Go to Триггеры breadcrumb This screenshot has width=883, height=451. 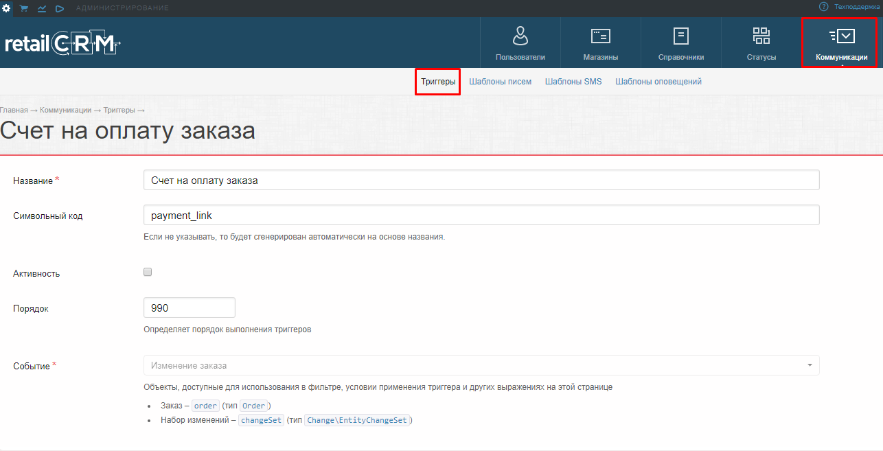point(119,110)
